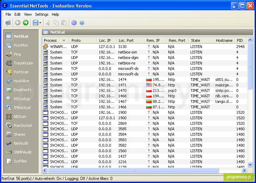The width and height of the screenshot is (256, 183).
Task: Select the System row with port netbios-ns
Action: tap(145, 63)
